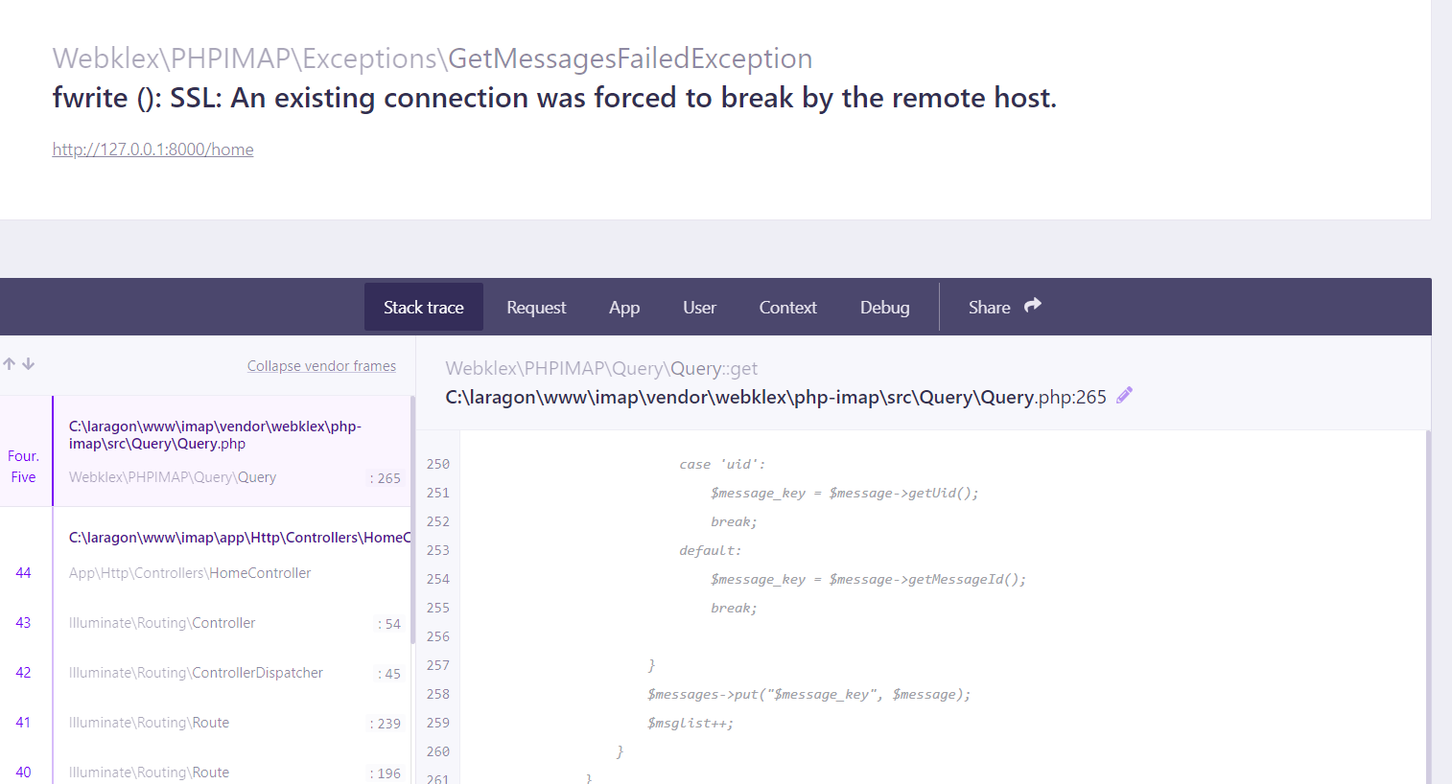The width and height of the screenshot is (1452, 784).
Task: Click code line 250 with case 'uid'
Action: pos(722,464)
